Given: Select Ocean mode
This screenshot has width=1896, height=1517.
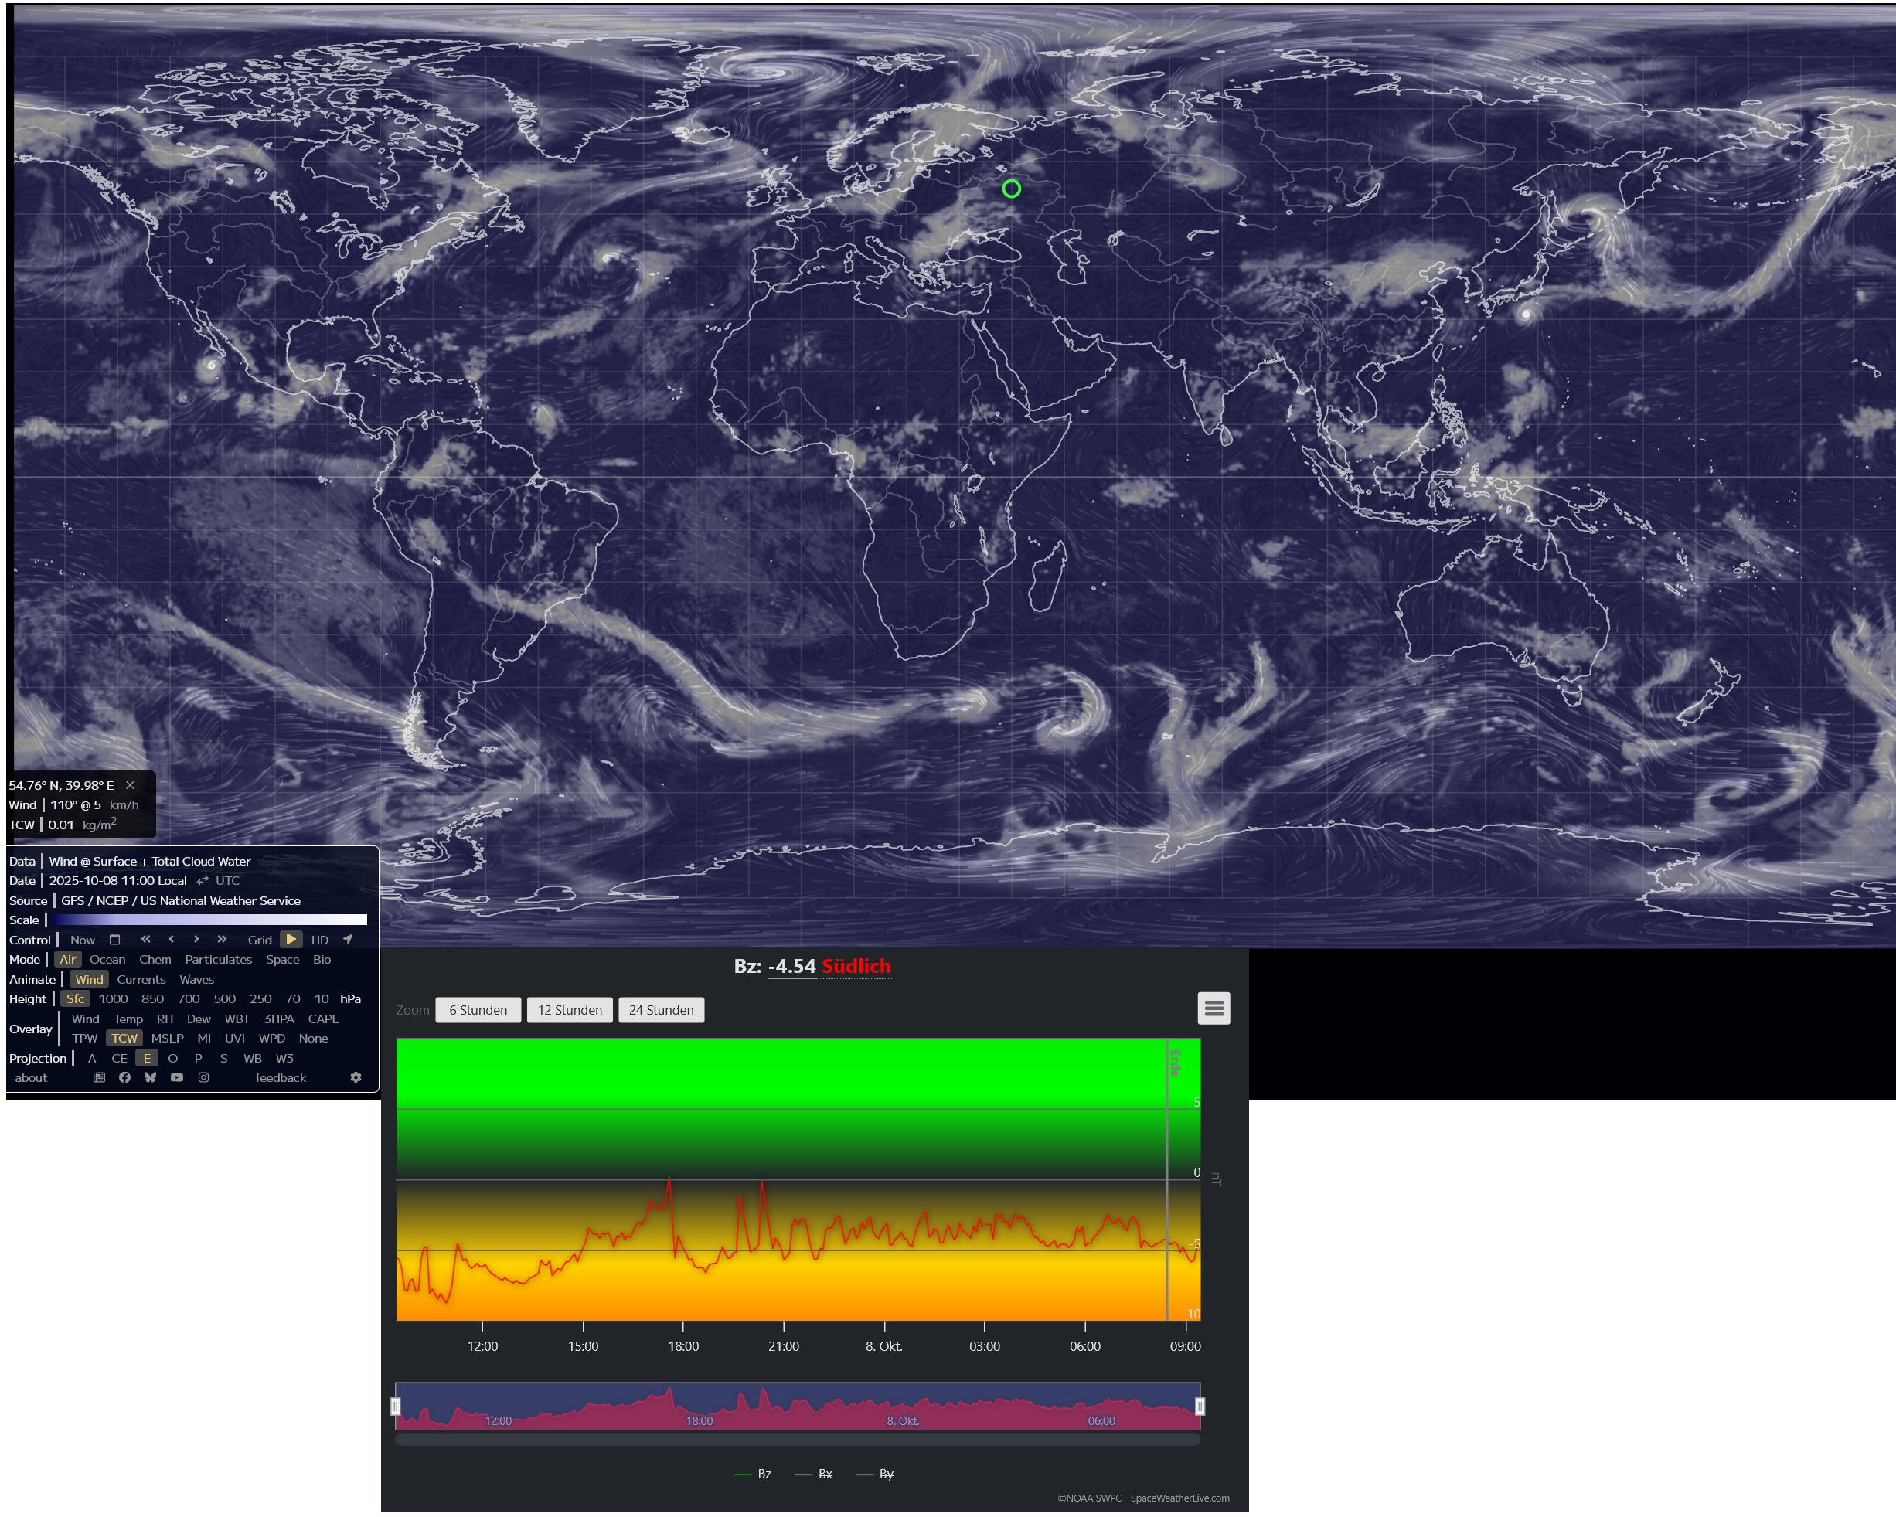Looking at the screenshot, I should [x=107, y=960].
